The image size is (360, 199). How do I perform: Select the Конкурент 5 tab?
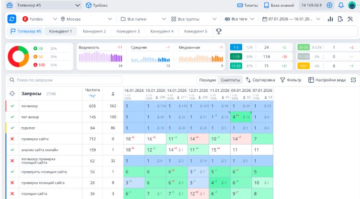point(196,31)
